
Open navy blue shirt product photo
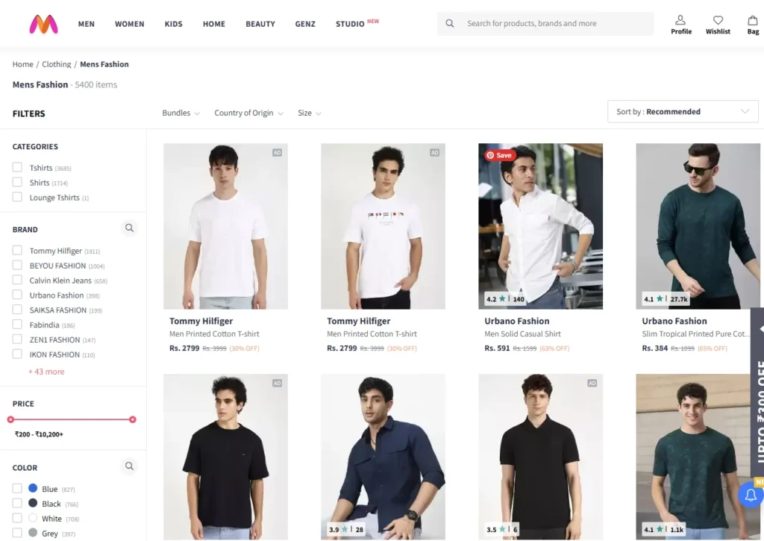383,457
